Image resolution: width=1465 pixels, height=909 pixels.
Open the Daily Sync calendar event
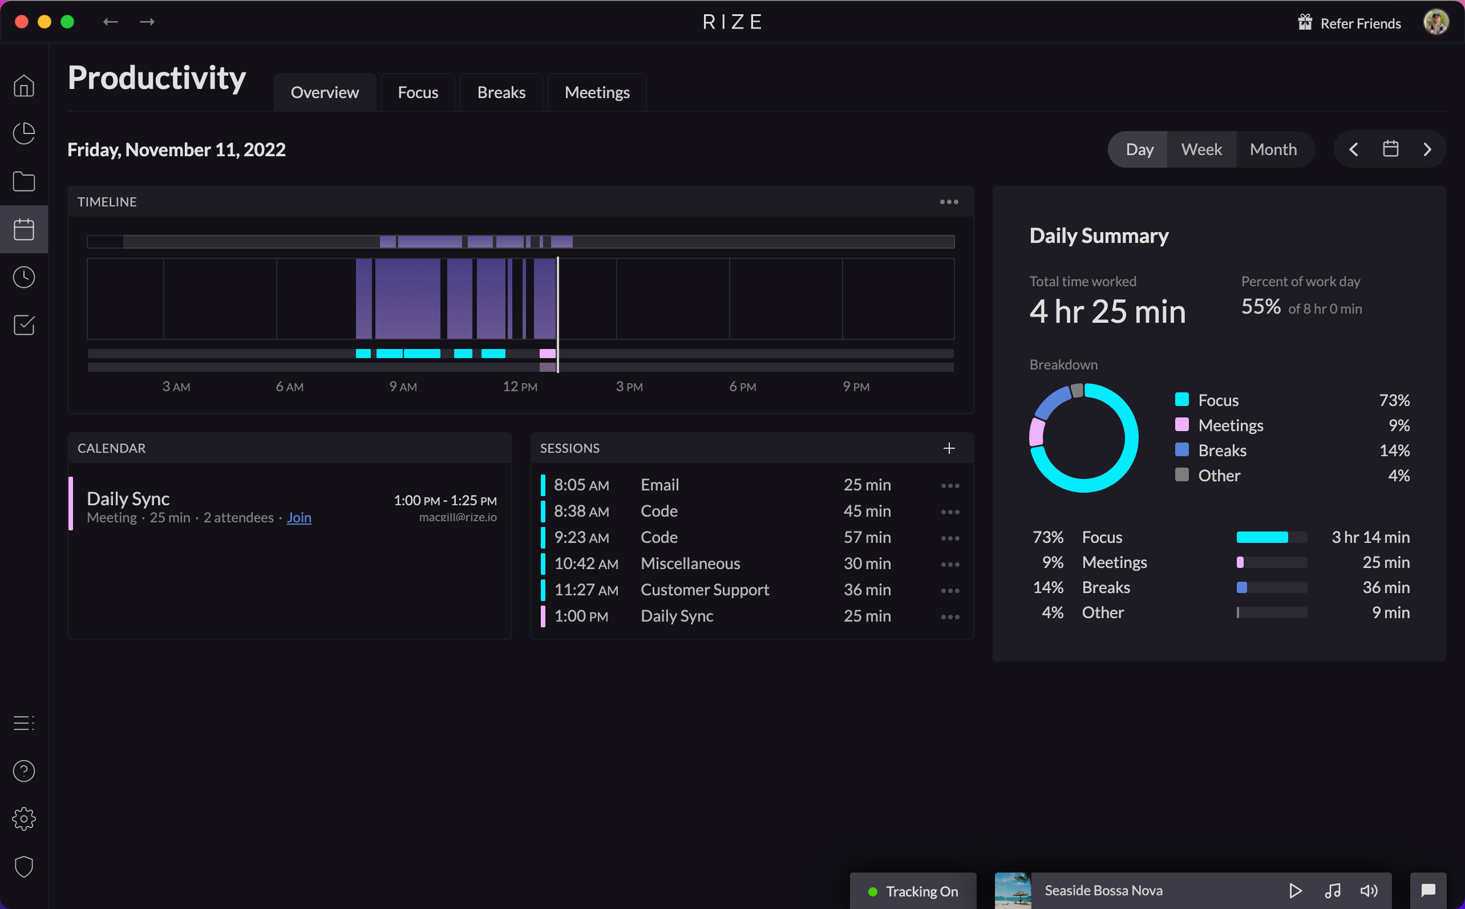click(290, 504)
